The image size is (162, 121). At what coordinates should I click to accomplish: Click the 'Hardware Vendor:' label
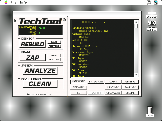(x=84, y=28)
